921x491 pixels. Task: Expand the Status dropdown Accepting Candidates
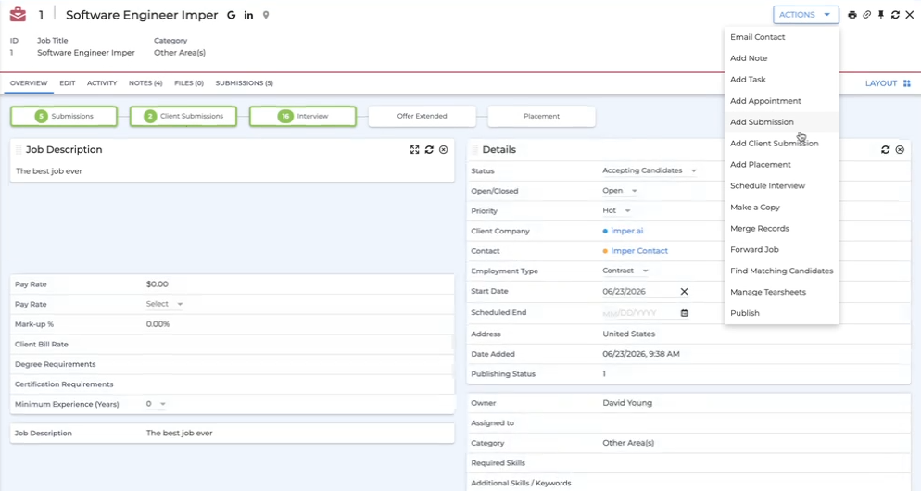649,170
